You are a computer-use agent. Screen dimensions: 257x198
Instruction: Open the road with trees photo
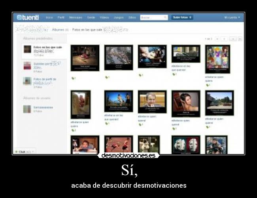point(219,103)
